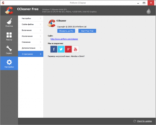Close the Piriform CCleaner window

pos(151,3)
